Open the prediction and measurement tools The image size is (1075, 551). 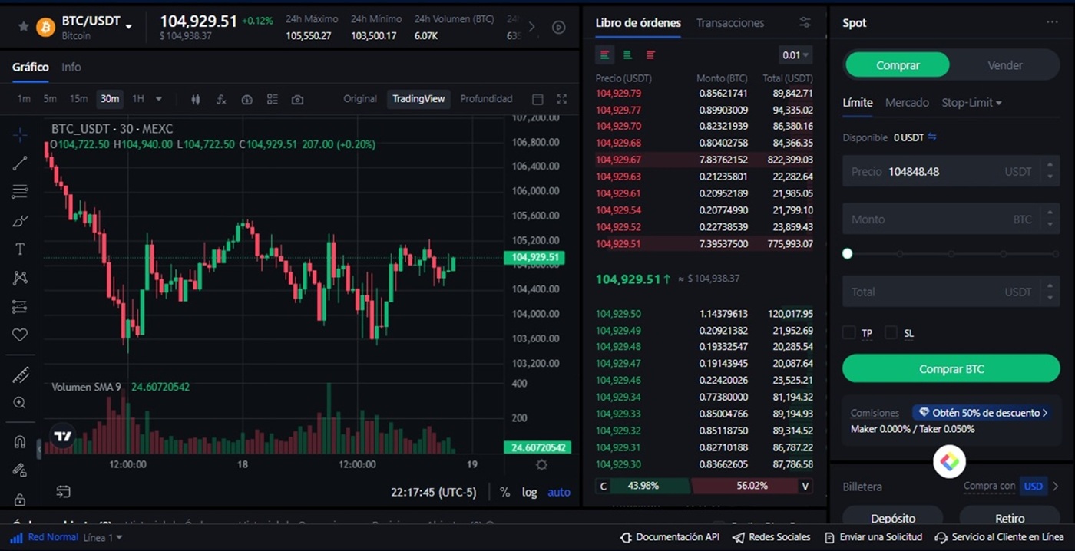(20, 307)
